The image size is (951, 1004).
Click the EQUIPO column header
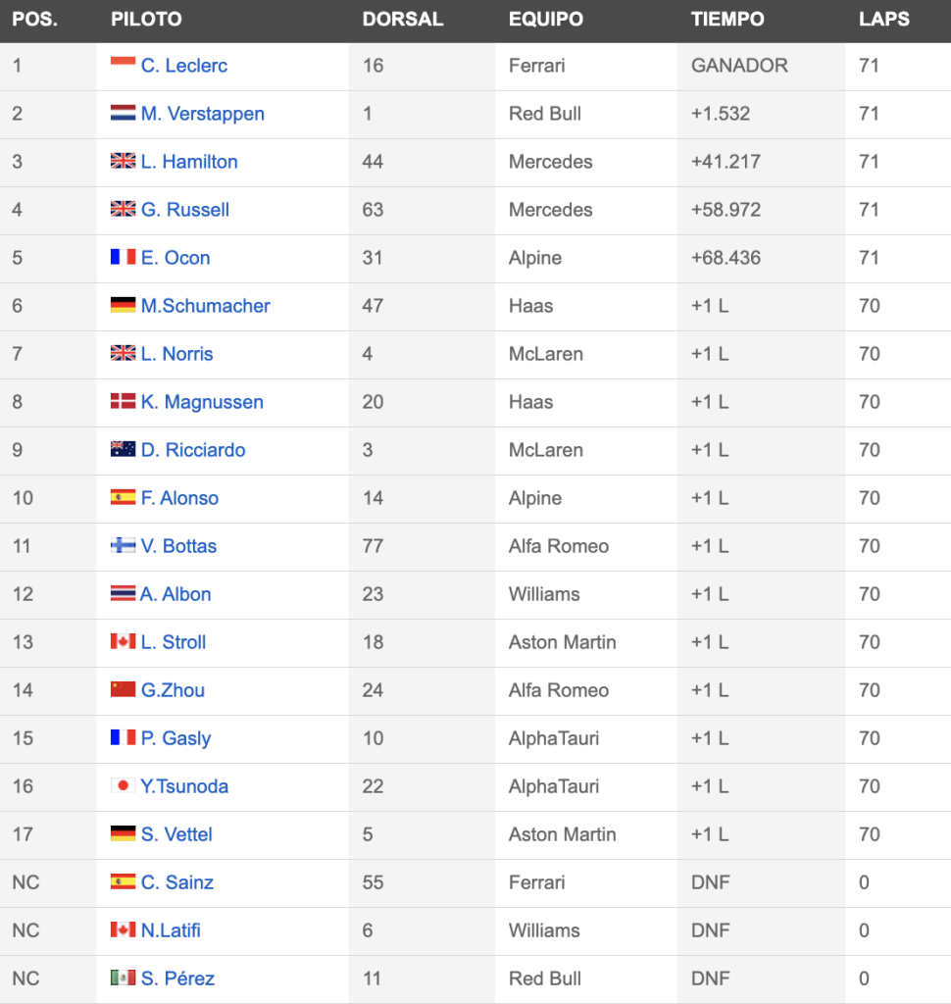(x=546, y=20)
